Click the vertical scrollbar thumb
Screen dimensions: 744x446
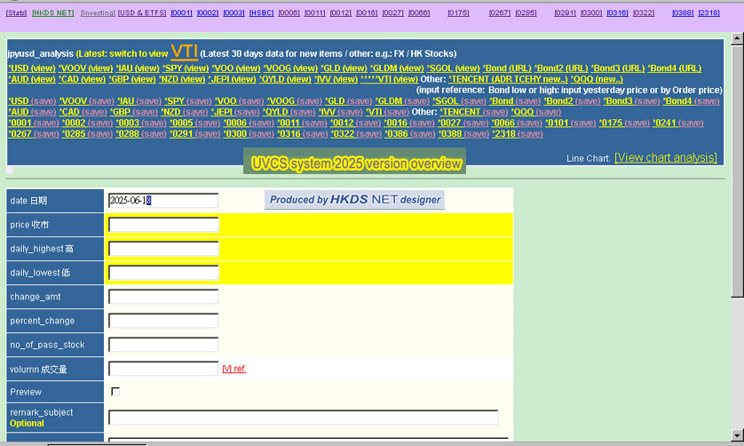pos(737,171)
